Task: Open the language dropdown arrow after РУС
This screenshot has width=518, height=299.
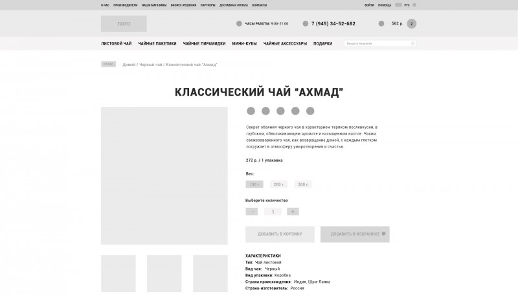Action: [x=414, y=5]
